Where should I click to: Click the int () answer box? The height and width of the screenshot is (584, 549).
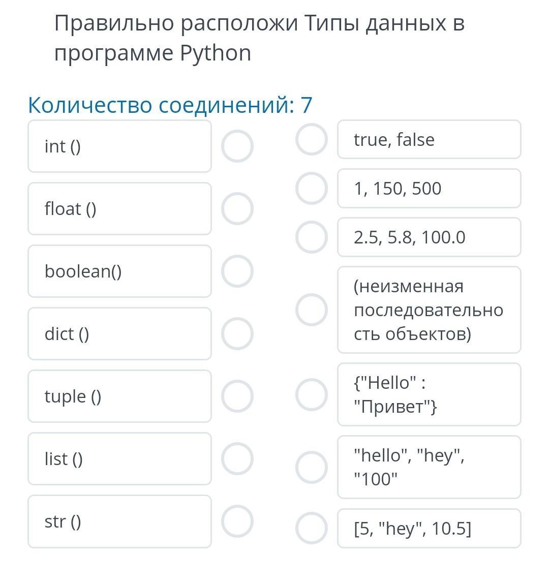[x=119, y=146]
